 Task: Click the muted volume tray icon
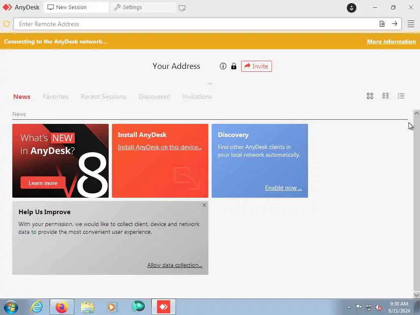tap(379, 308)
